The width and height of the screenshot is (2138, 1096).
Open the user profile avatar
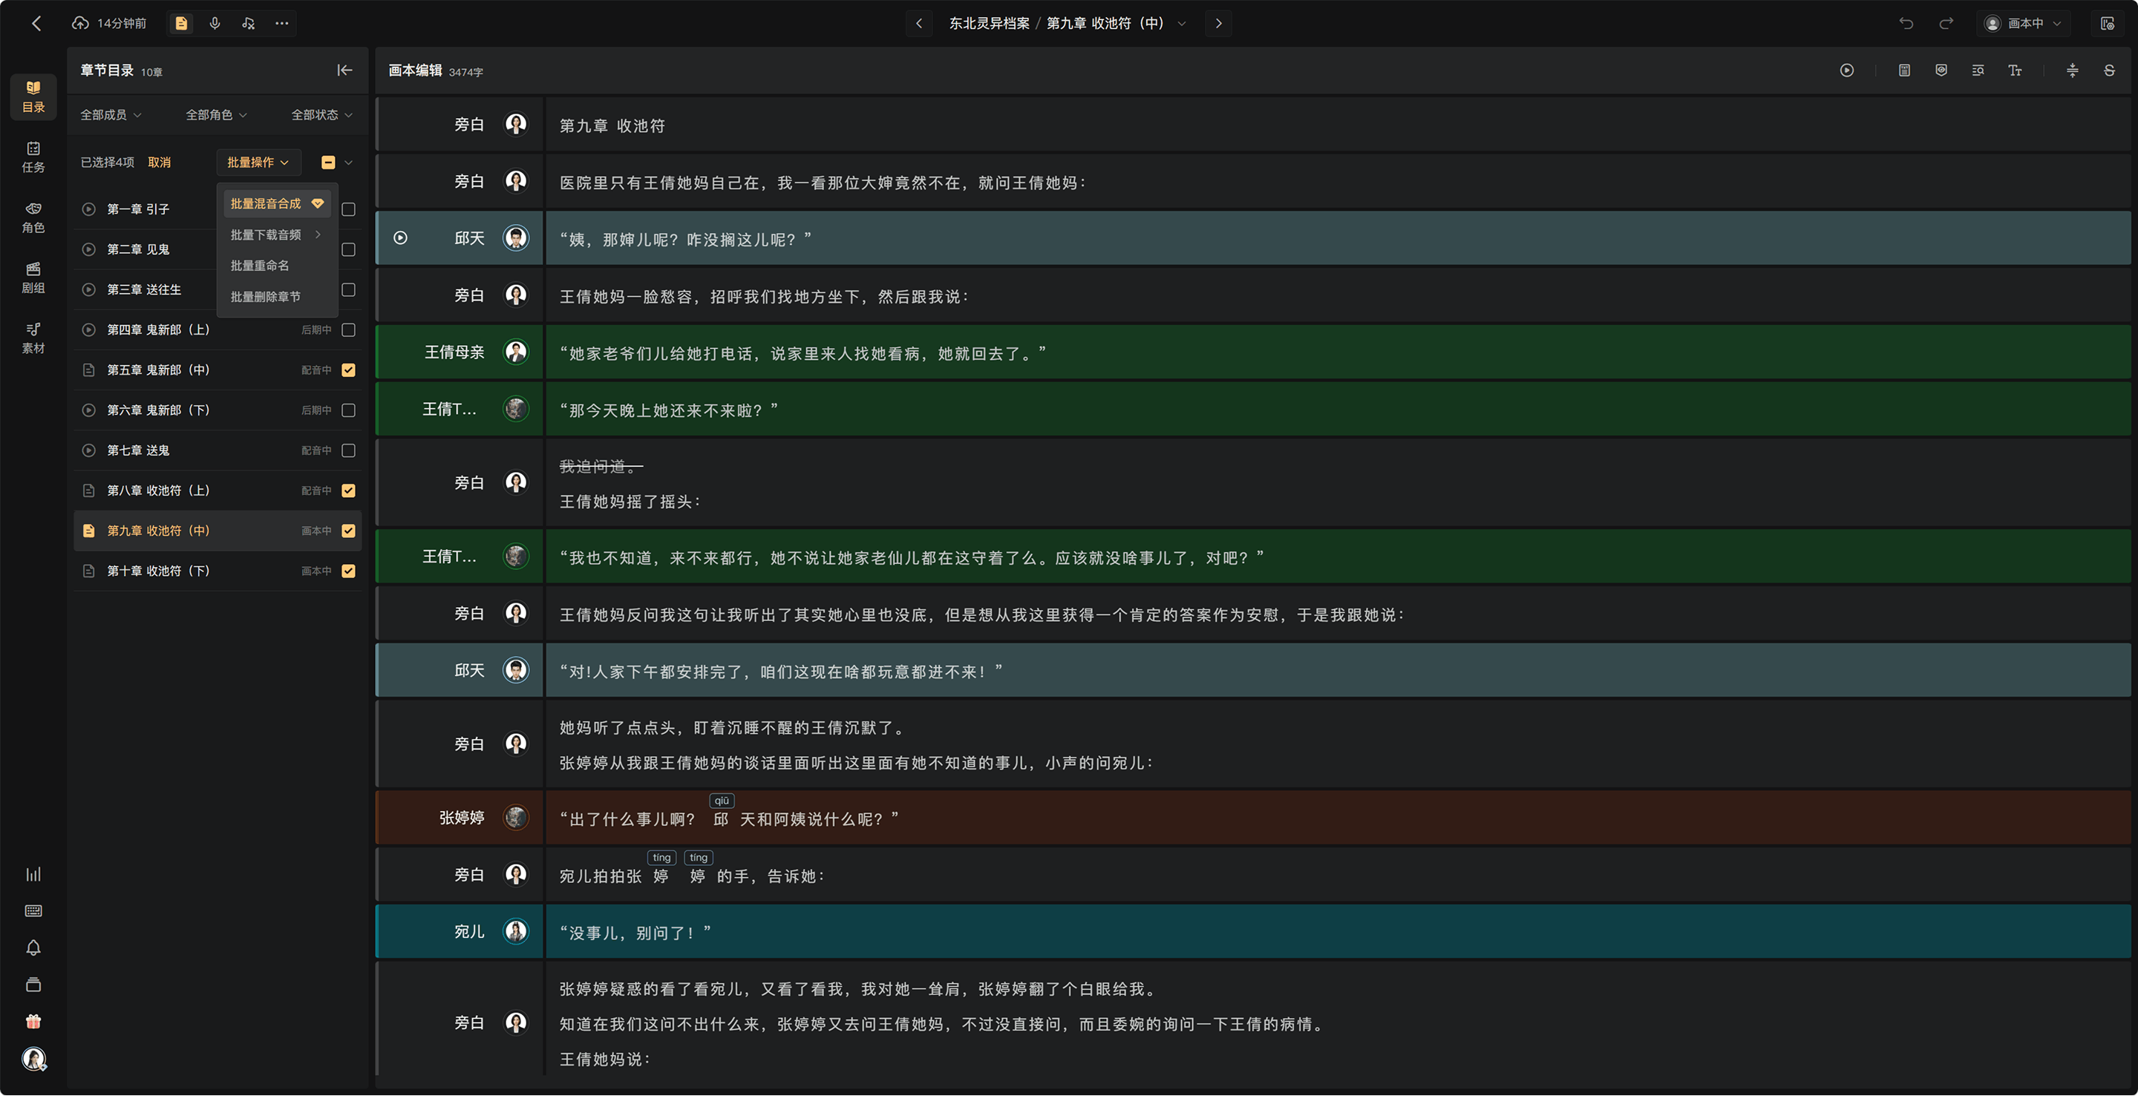tap(33, 1059)
